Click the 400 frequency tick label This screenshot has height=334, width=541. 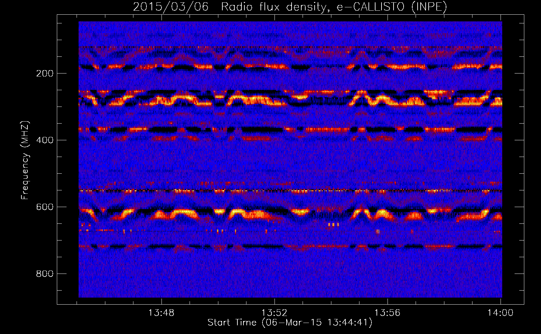point(45,140)
